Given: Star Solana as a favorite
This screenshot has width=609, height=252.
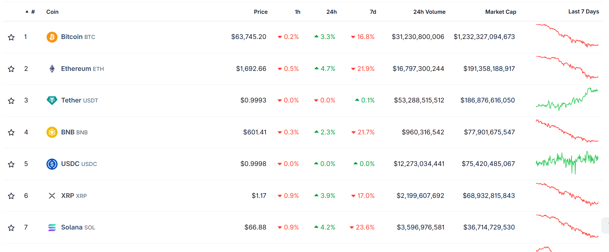Looking at the screenshot, I should 11,227.
